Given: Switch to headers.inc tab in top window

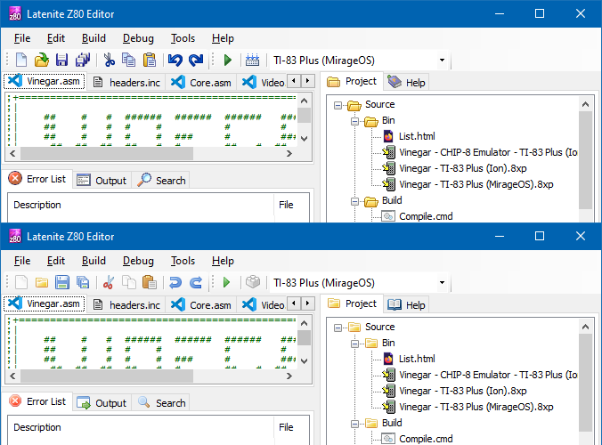Looking at the screenshot, I should (x=126, y=83).
